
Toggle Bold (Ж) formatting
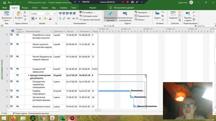(33, 18)
